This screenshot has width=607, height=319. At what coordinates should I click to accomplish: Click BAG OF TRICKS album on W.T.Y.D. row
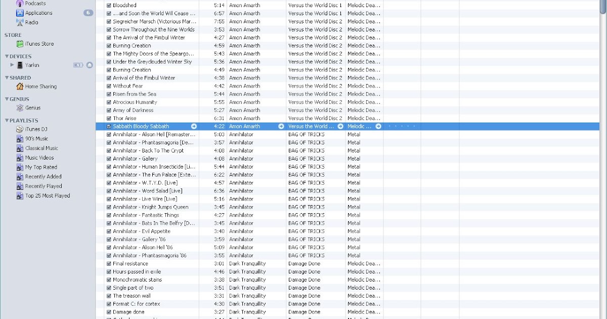(x=307, y=183)
